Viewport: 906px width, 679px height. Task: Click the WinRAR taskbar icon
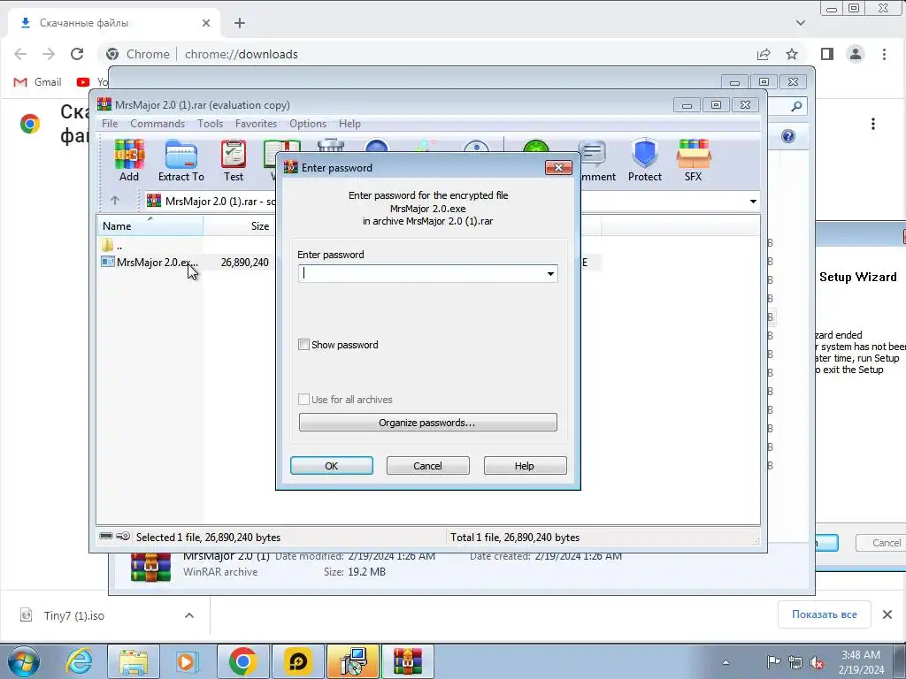(407, 661)
